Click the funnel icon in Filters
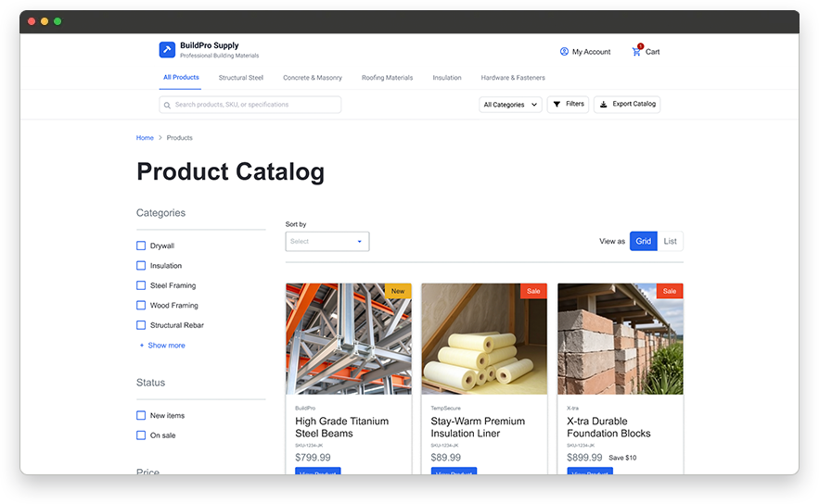Image resolution: width=819 pixels, height=504 pixels. coord(557,105)
